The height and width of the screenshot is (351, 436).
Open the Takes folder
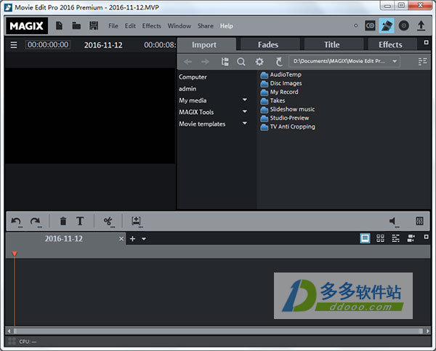272,100
